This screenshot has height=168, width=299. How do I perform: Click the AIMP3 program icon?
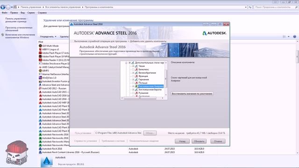tap(40, 70)
